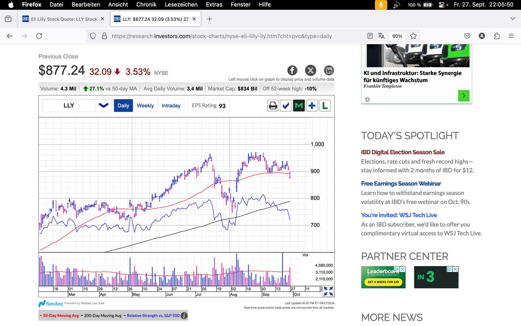This screenshot has height=326, width=521.
Task: Print the LLY stock chart
Action: point(273,106)
